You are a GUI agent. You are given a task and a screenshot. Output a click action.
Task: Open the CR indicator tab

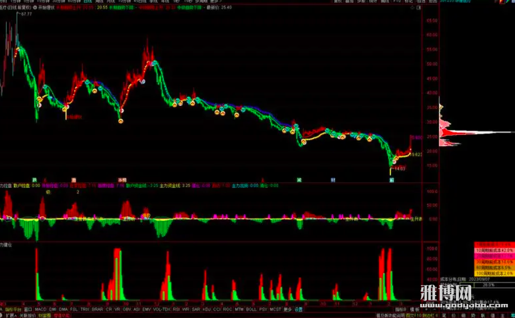109,309
